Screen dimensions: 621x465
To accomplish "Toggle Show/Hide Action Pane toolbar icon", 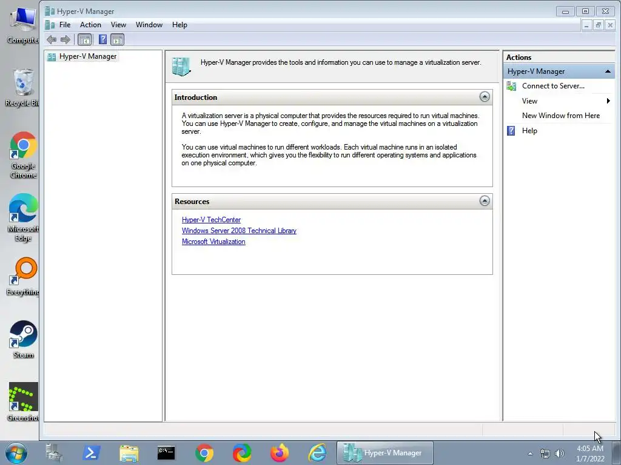I will coord(117,39).
